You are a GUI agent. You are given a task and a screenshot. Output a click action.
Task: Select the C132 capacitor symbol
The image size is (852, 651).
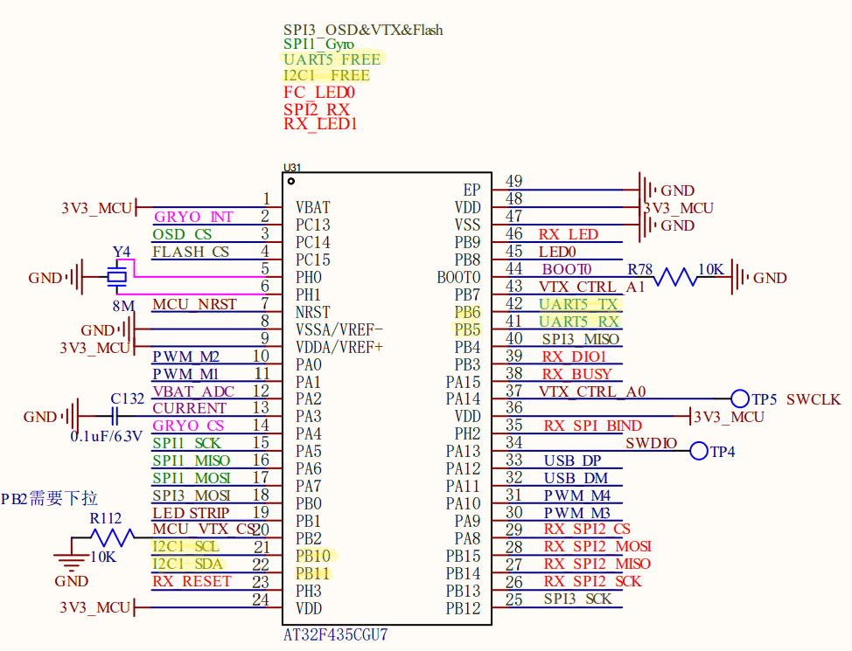[114, 417]
